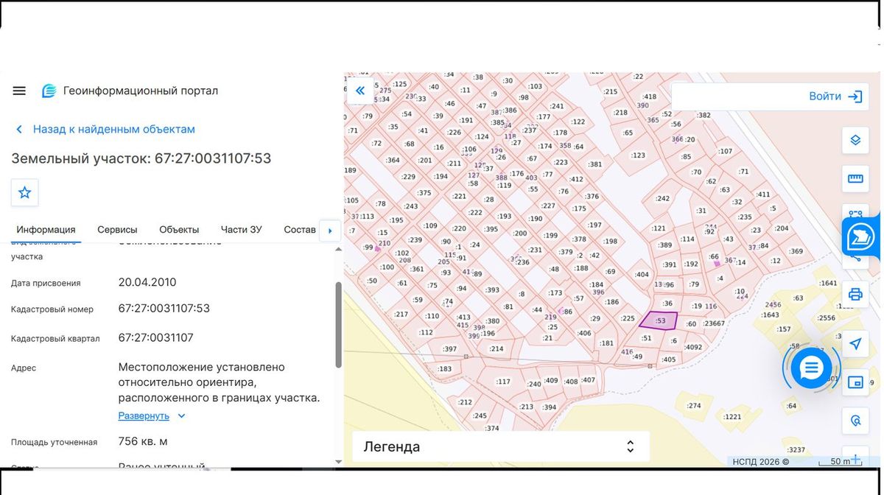Open the Состав tab

(300, 230)
